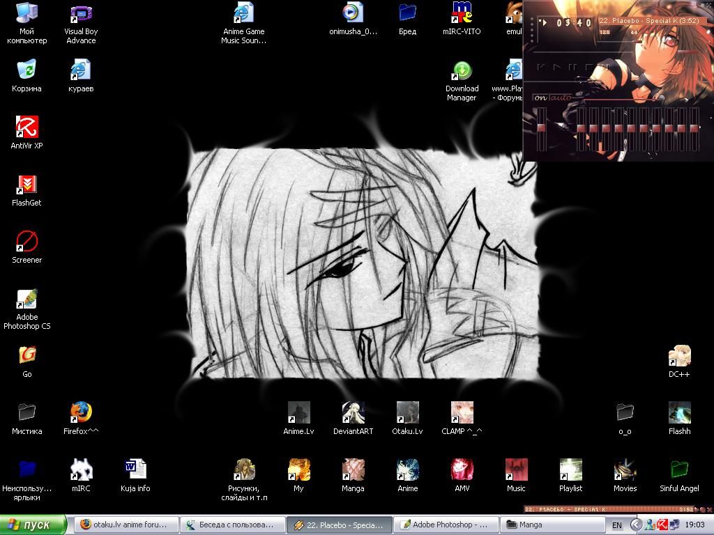This screenshot has width=714, height=535.
Task: Launch Firefox^^ from desktop
Action: pos(81,419)
